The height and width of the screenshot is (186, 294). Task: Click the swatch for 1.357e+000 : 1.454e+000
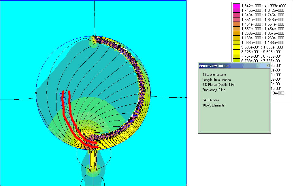236,29
